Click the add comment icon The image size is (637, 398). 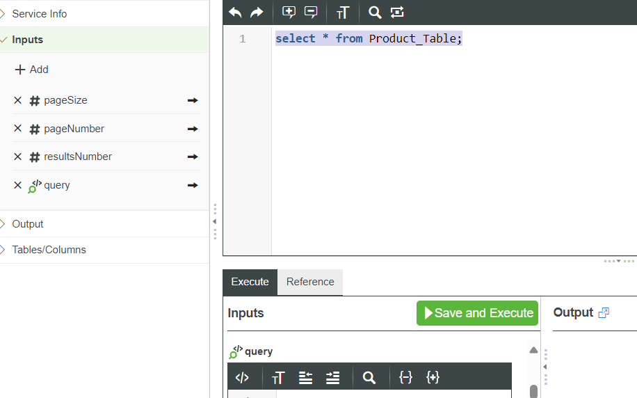coord(289,12)
